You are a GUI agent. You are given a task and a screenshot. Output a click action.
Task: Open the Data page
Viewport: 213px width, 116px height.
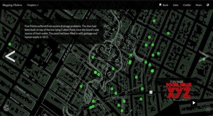pyautogui.click(x=176, y=5)
